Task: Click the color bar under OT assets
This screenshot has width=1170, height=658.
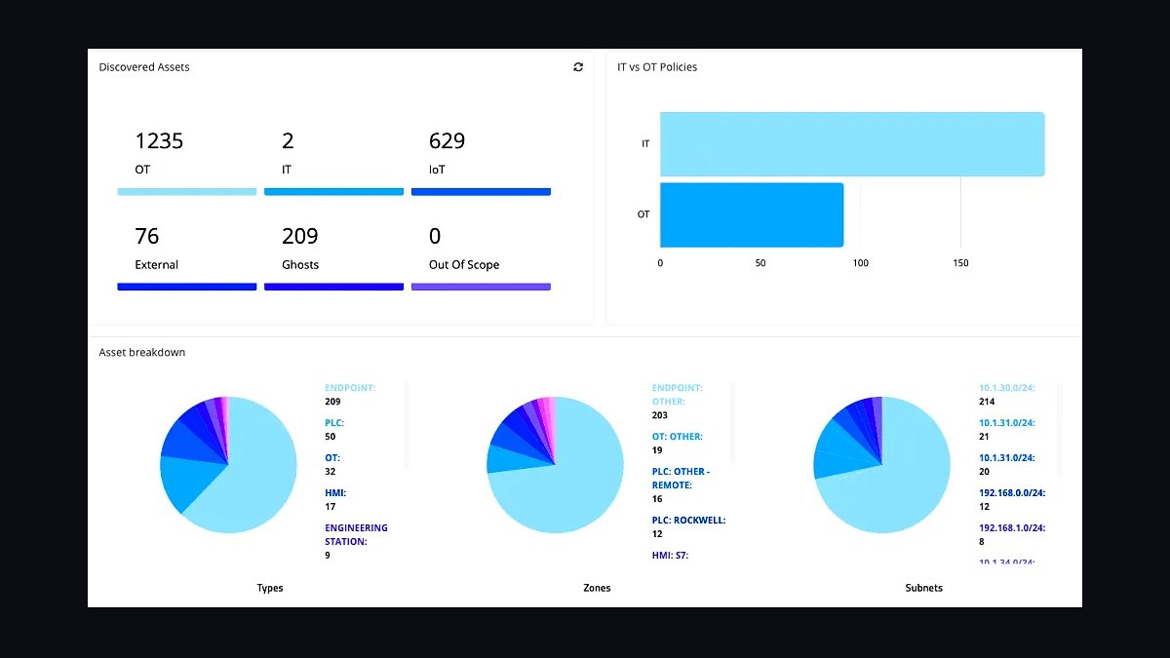Action: click(x=187, y=192)
